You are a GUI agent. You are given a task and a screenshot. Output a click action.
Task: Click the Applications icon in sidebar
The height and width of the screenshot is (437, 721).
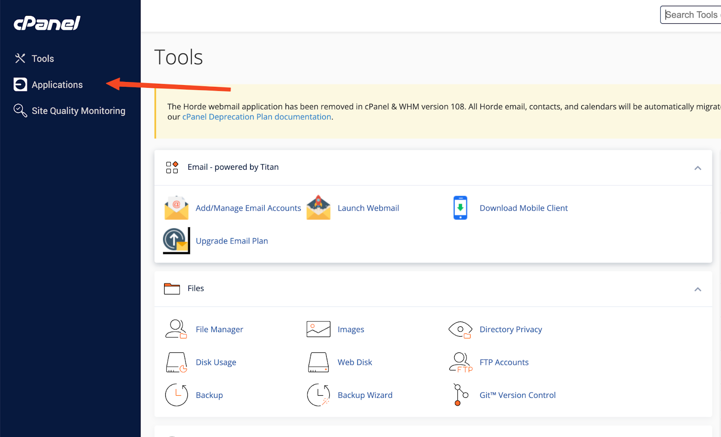tap(20, 84)
